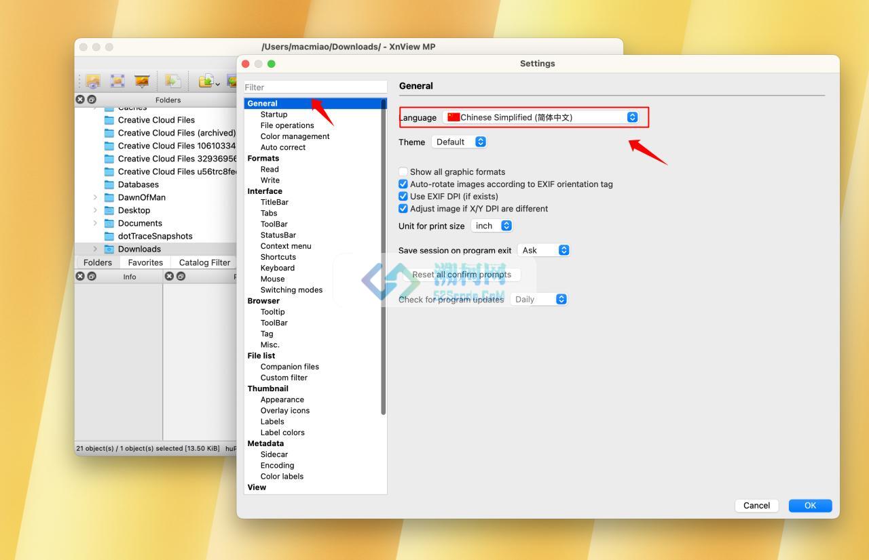Image resolution: width=869 pixels, height=560 pixels.
Task: Open Switching modes settings page
Action: (291, 290)
